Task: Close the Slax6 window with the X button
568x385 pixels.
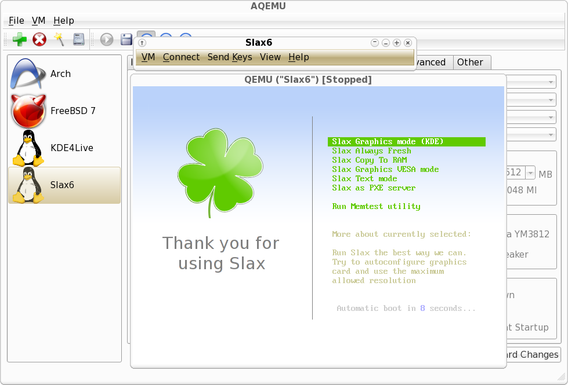Action: pos(408,43)
